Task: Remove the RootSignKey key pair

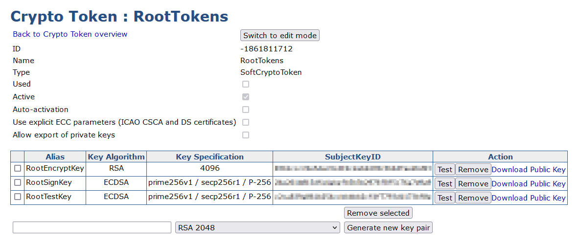Action: click(473, 184)
